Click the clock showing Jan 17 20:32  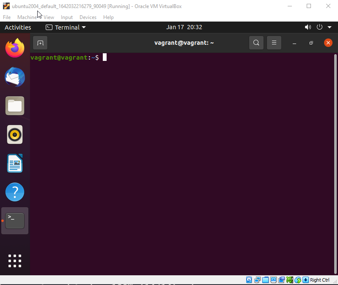click(x=184, y=27)
